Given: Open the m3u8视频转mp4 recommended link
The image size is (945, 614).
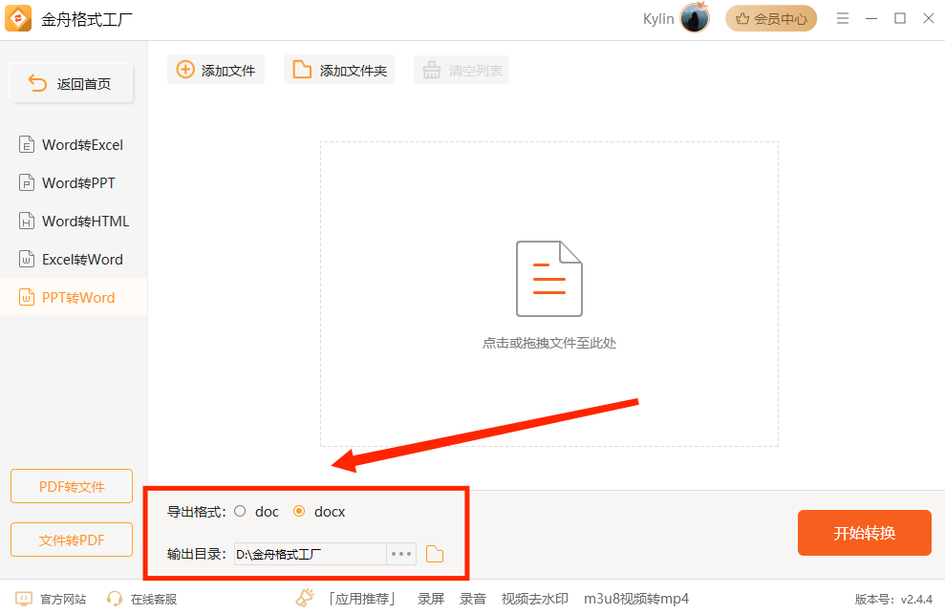Looking at the screenshot, I should pyautogui.click(x=635, y=599).
